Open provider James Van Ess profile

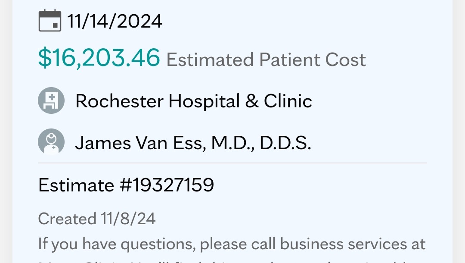(193, 143)
